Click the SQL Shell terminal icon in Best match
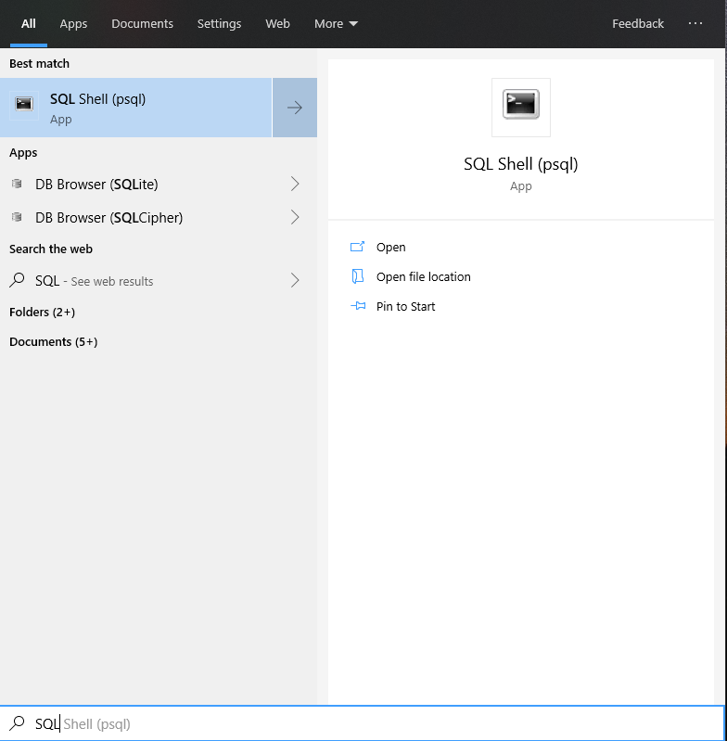727x741 pixels. point(23,103)
